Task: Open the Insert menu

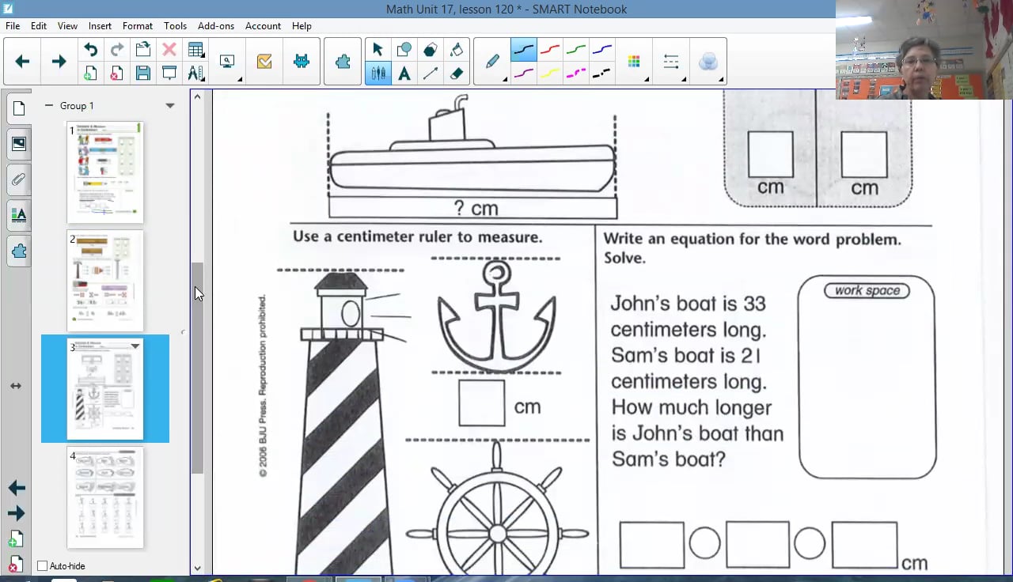Action: coord(100,26)
